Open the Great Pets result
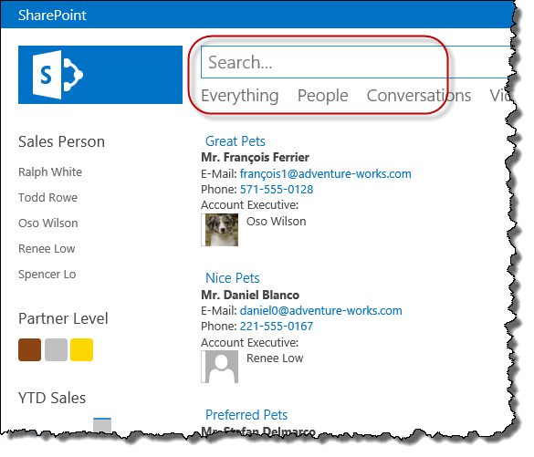 point(235,141)
